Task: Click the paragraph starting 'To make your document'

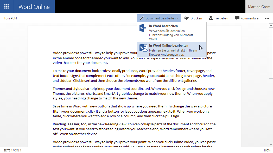Action: tap(134, 76)
